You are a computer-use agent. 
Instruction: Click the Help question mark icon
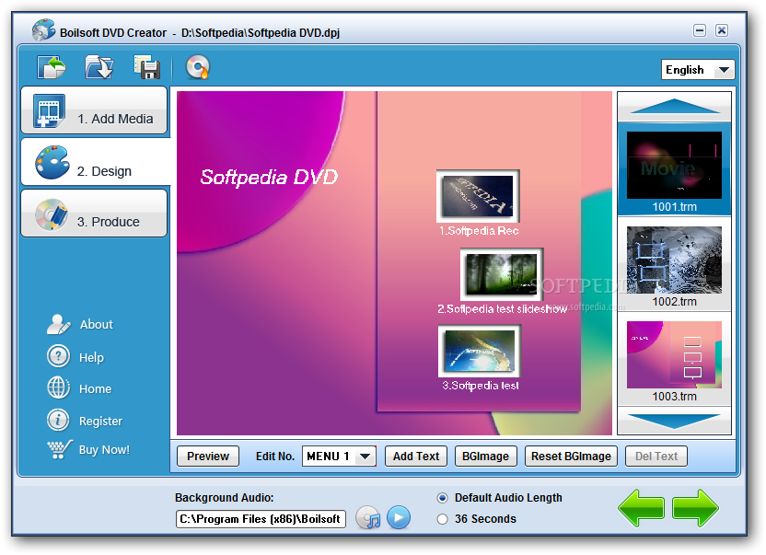pos(58,356)
